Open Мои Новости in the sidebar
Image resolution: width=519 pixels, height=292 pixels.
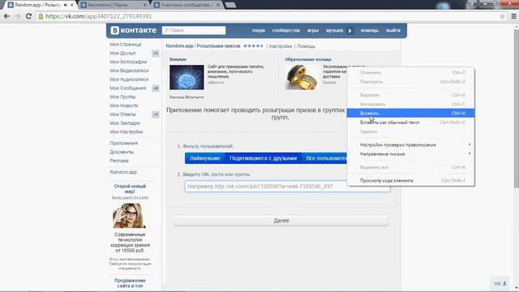pyautogui.click(x=124, y=105)
